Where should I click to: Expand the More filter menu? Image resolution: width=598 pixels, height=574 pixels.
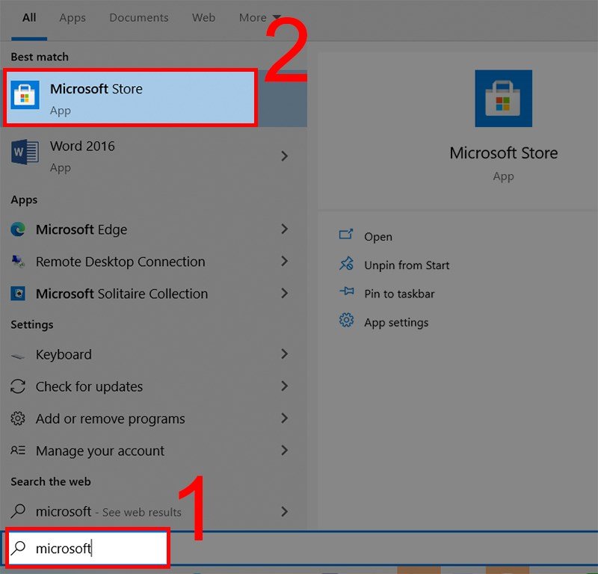click(258, 17)
